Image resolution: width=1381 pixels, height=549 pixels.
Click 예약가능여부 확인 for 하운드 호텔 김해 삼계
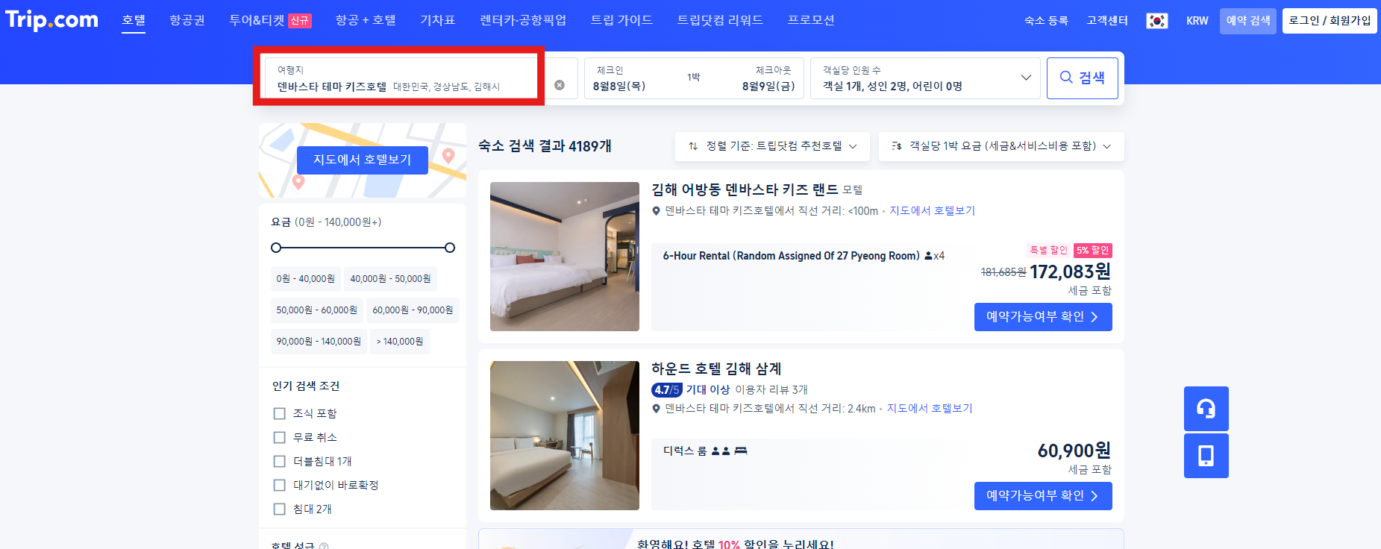tap(1043, 496)
